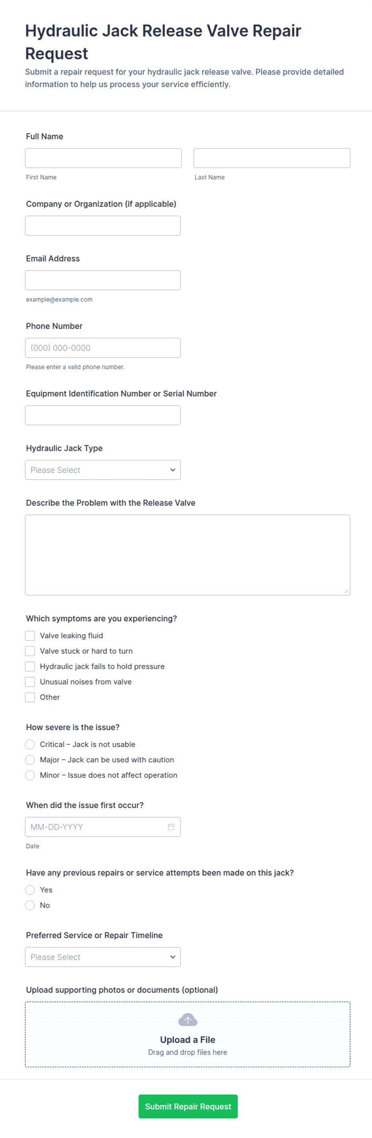Check the Valve leaking fluid checkbox
This screenshot has width=372, height=1138.
tap(30, 636)
